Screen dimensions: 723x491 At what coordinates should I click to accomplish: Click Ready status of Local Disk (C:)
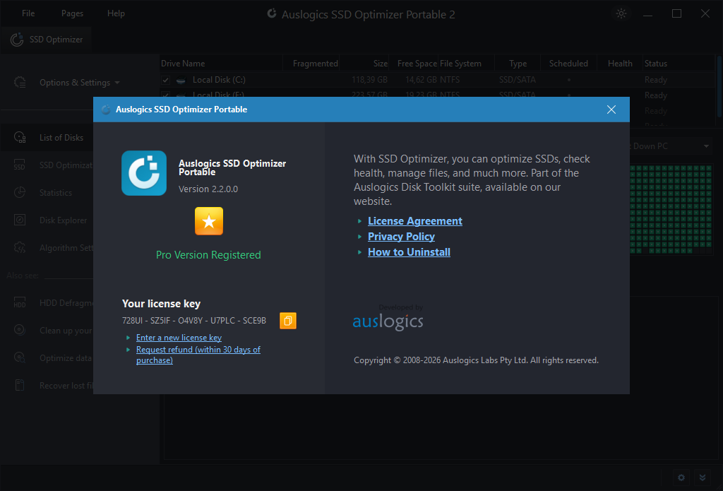(656, 80)
